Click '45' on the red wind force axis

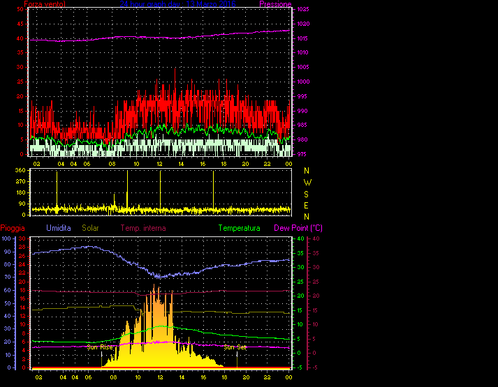(20, 24)
